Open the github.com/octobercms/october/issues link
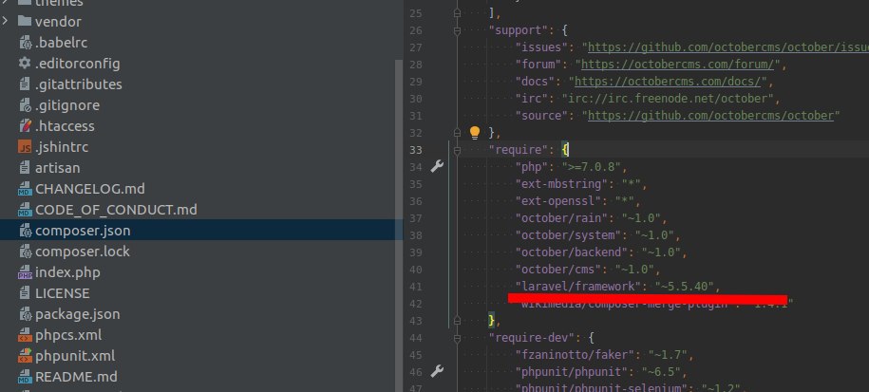Image resolution: width=869 pixels, height=392 pixels. click(x=728, y=47)
